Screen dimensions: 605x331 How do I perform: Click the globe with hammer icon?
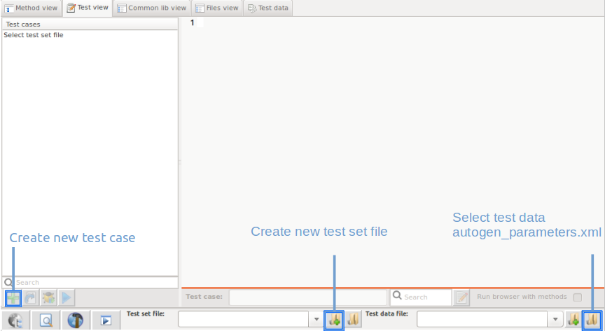76,320
